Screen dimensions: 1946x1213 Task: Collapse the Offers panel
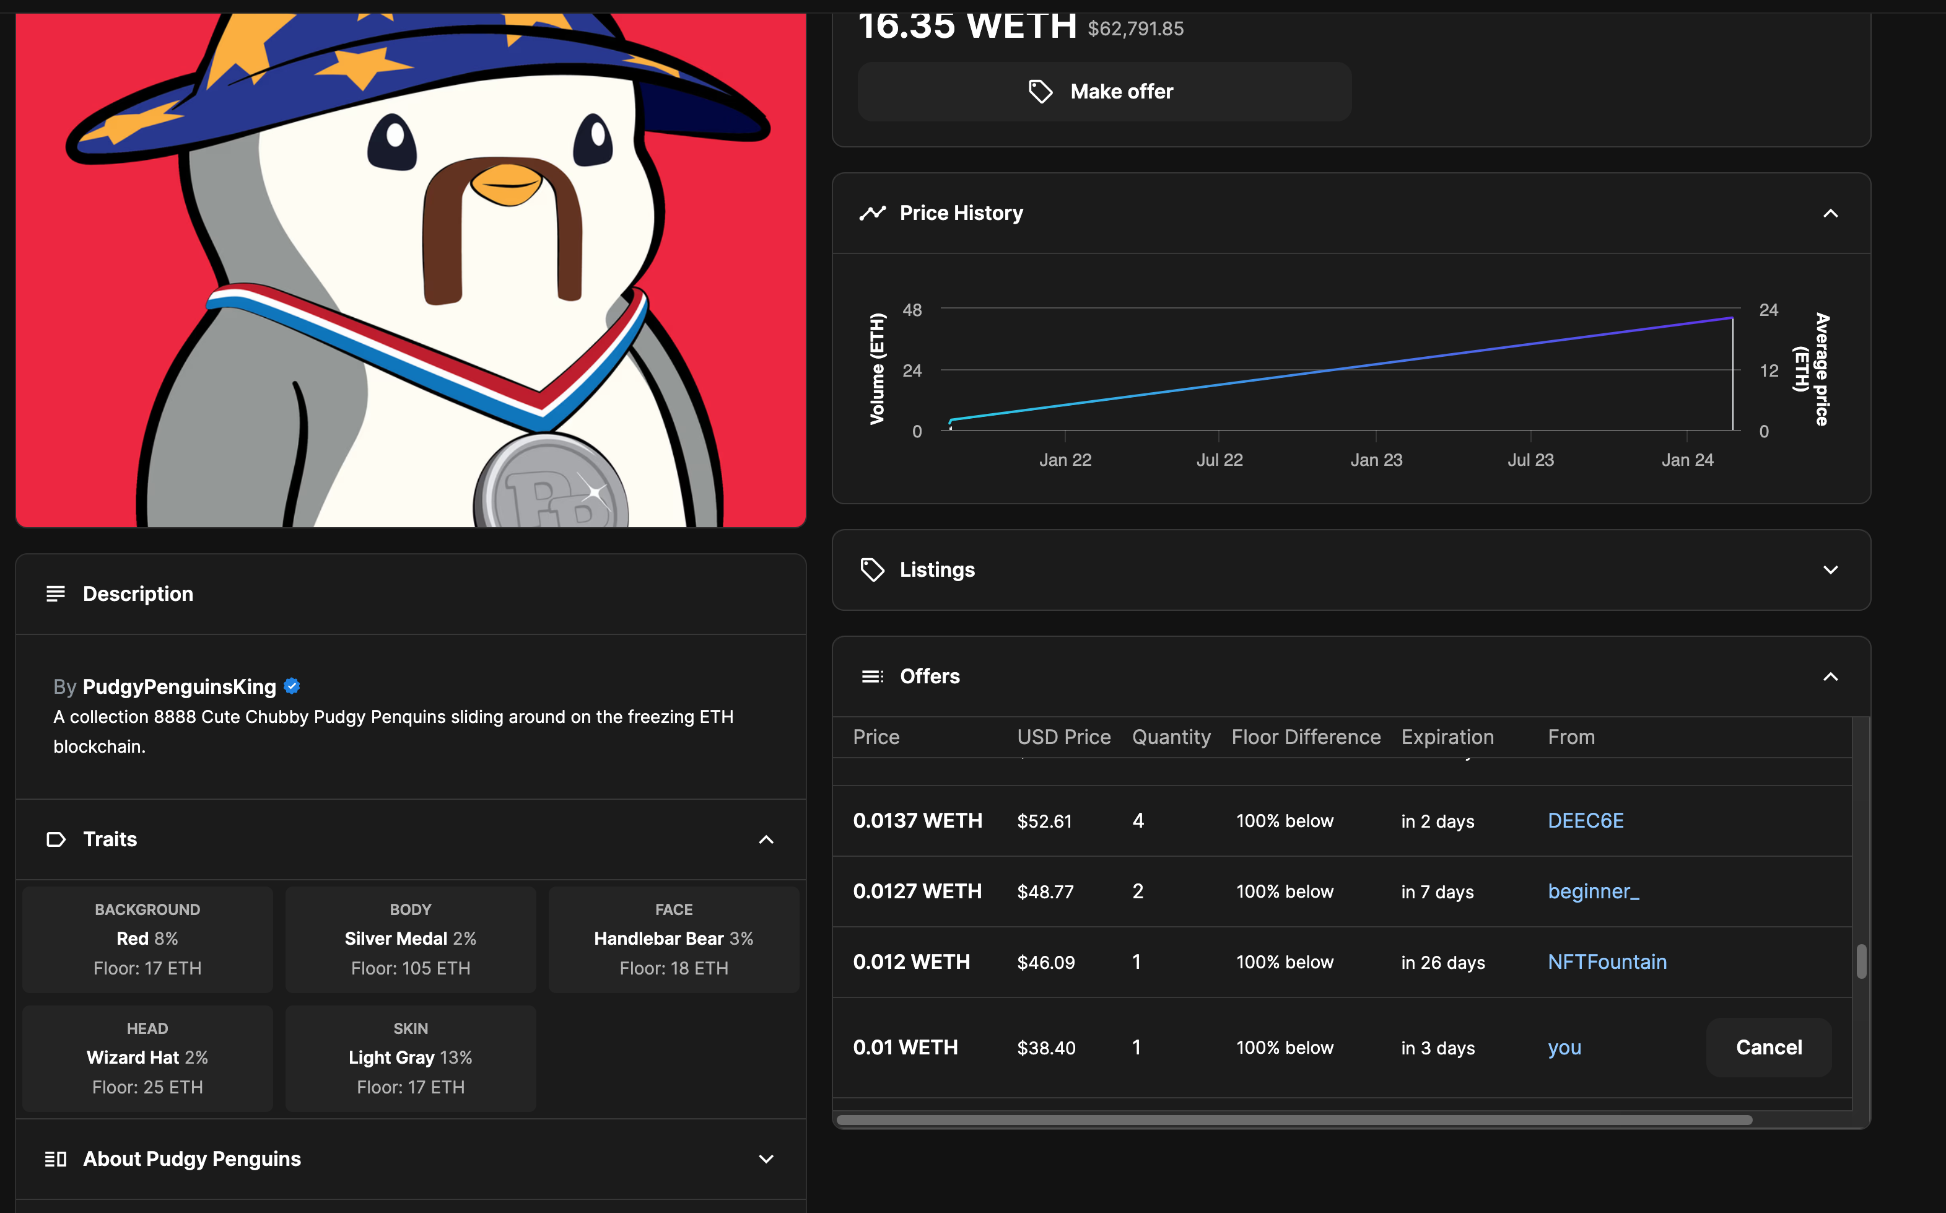point(1830,677)
